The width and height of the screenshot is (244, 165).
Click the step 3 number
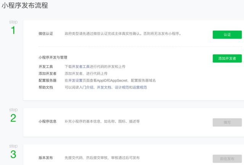pyautogui.click(x=13, y=155)
